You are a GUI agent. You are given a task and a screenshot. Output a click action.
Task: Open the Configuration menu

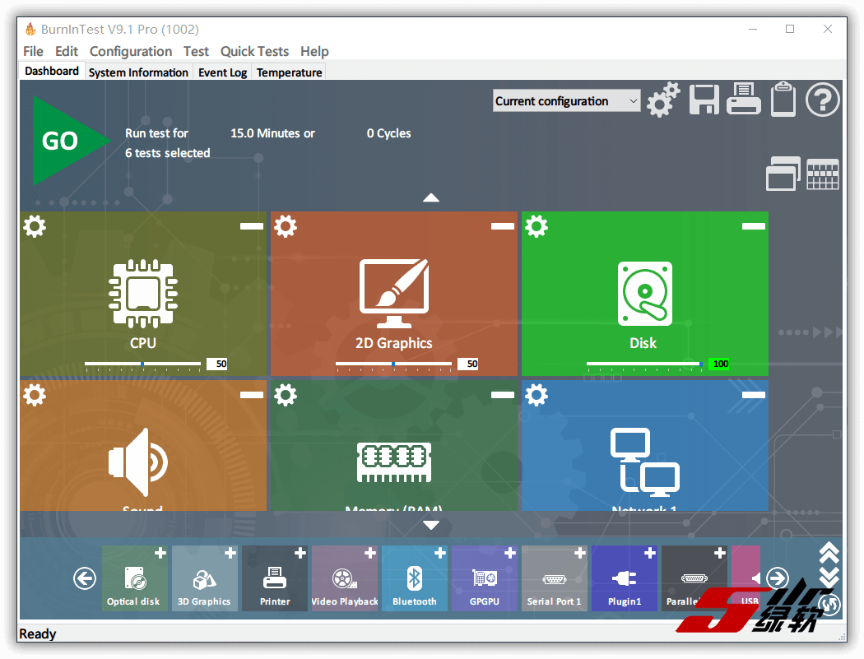click(131, 51)
